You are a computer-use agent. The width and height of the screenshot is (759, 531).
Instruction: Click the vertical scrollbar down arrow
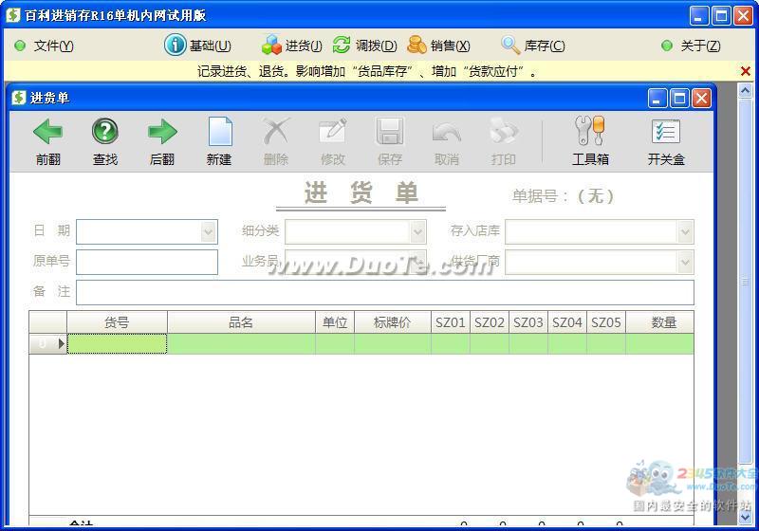[x=746, y=518]
